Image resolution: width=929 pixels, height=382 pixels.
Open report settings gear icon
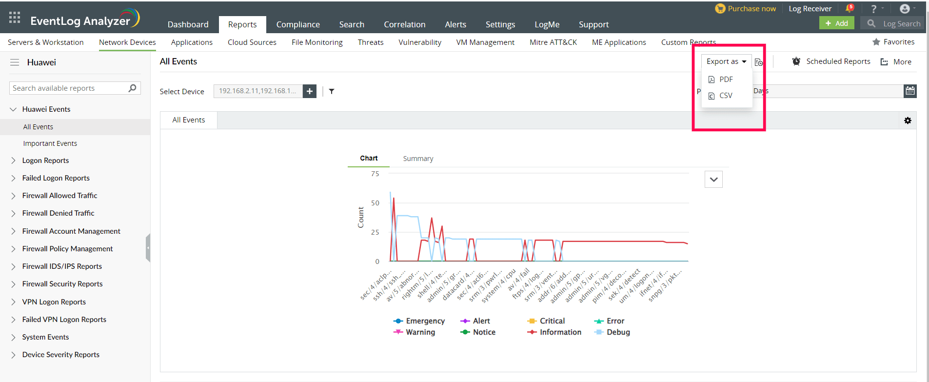click(908, 121)
